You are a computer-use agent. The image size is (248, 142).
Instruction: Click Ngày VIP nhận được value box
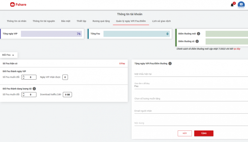[65, 77]
